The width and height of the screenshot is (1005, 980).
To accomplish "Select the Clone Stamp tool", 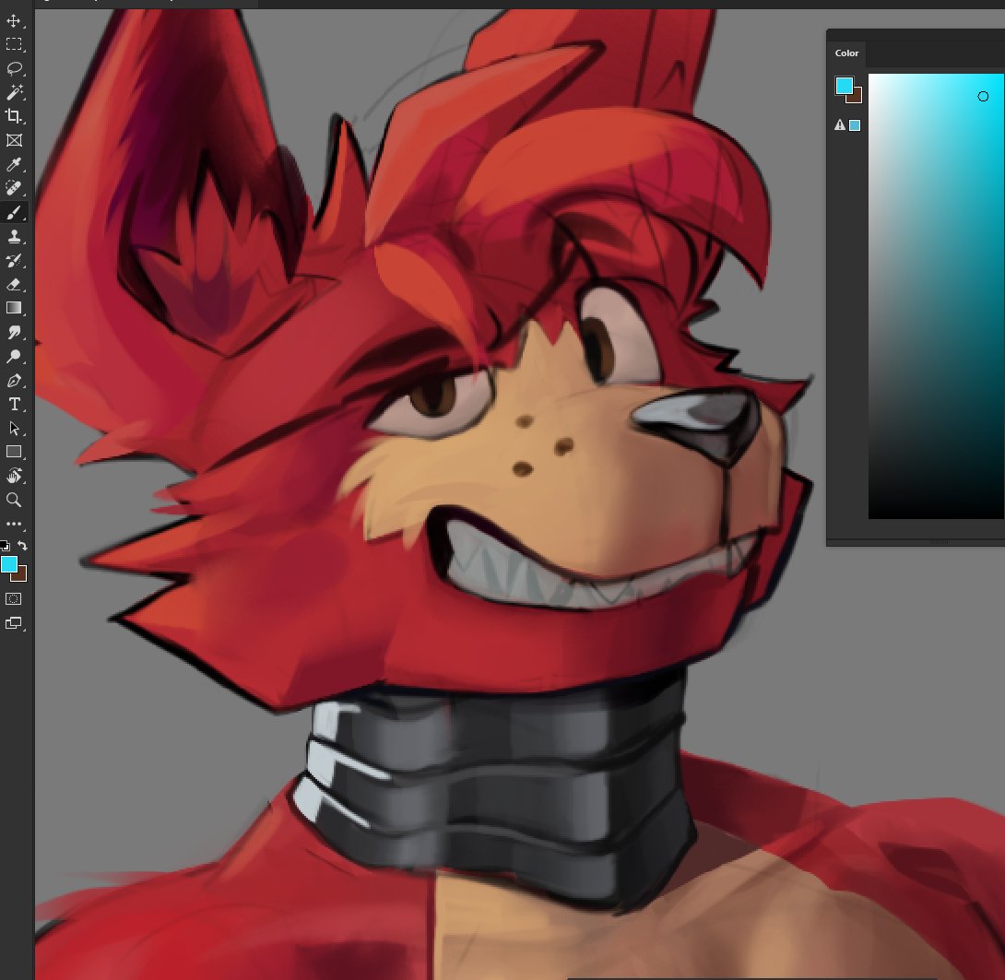I will pyautogui.click(x=14, y=236).
